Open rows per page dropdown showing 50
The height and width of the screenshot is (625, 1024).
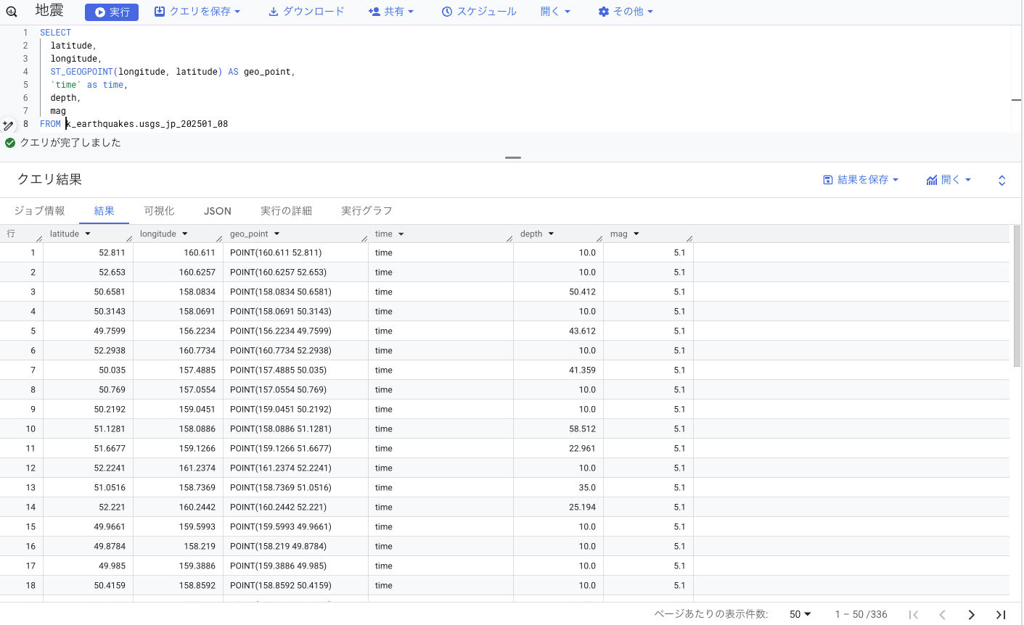(x=800, y=615)
